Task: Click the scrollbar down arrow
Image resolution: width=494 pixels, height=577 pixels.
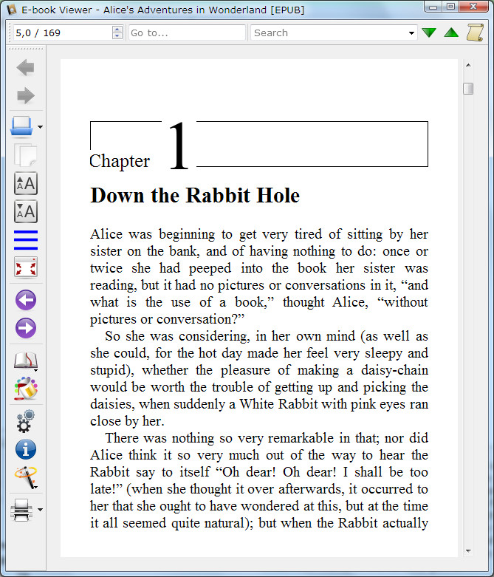Action: [x=468, y=551]
